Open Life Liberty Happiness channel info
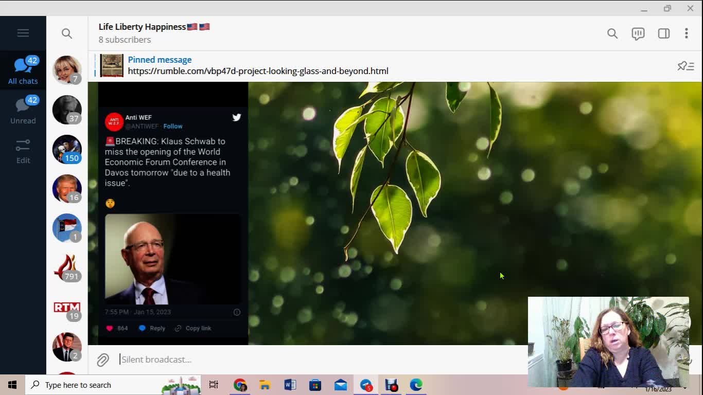This screenshot has height=395, width=703. 154,33
